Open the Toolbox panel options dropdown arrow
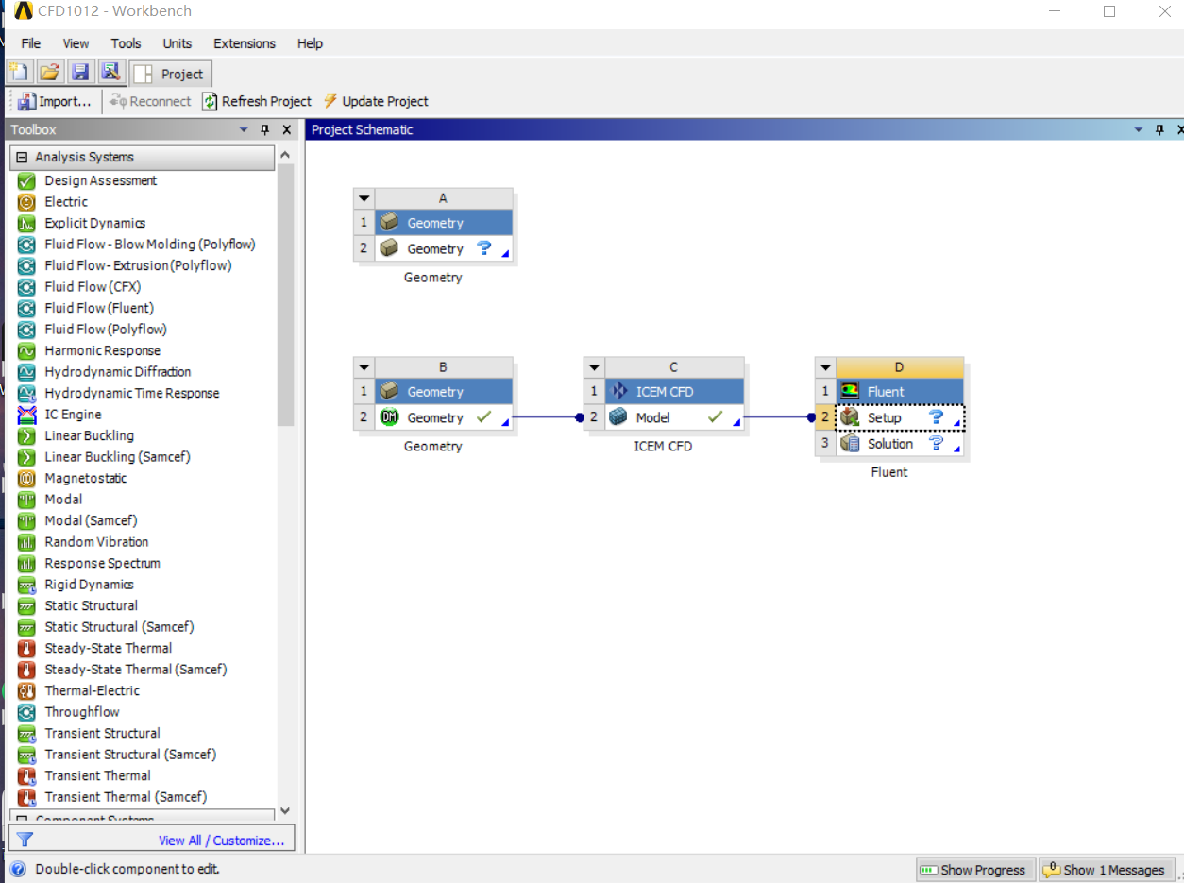The image size is (1184, 883). [x=244, y=130]
